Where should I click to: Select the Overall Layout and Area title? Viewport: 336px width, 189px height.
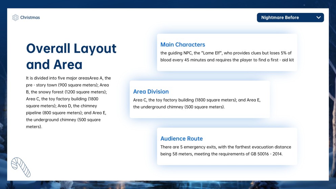71,56
